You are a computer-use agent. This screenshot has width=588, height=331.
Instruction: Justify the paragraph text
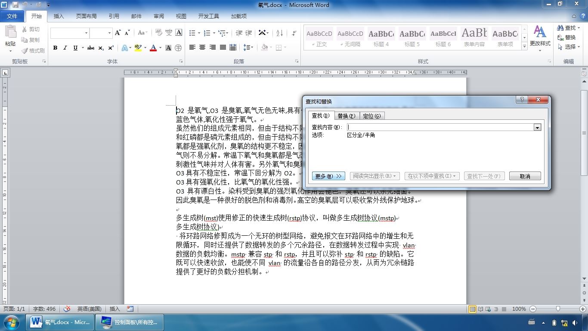pos(223,47)
